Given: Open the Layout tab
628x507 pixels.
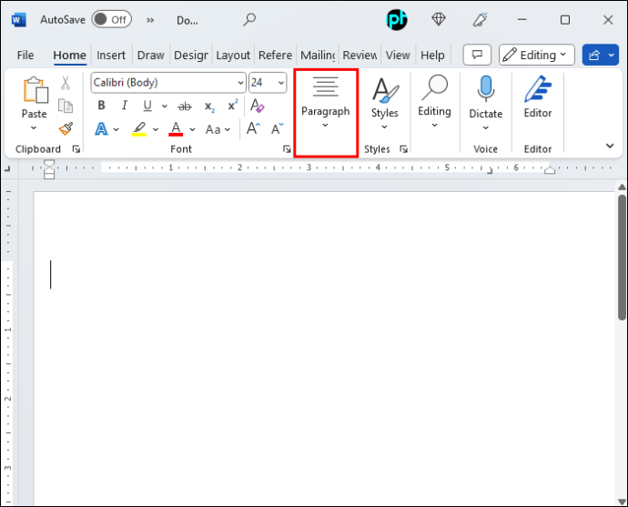Looking at the screenshot, I should point(233,55).
